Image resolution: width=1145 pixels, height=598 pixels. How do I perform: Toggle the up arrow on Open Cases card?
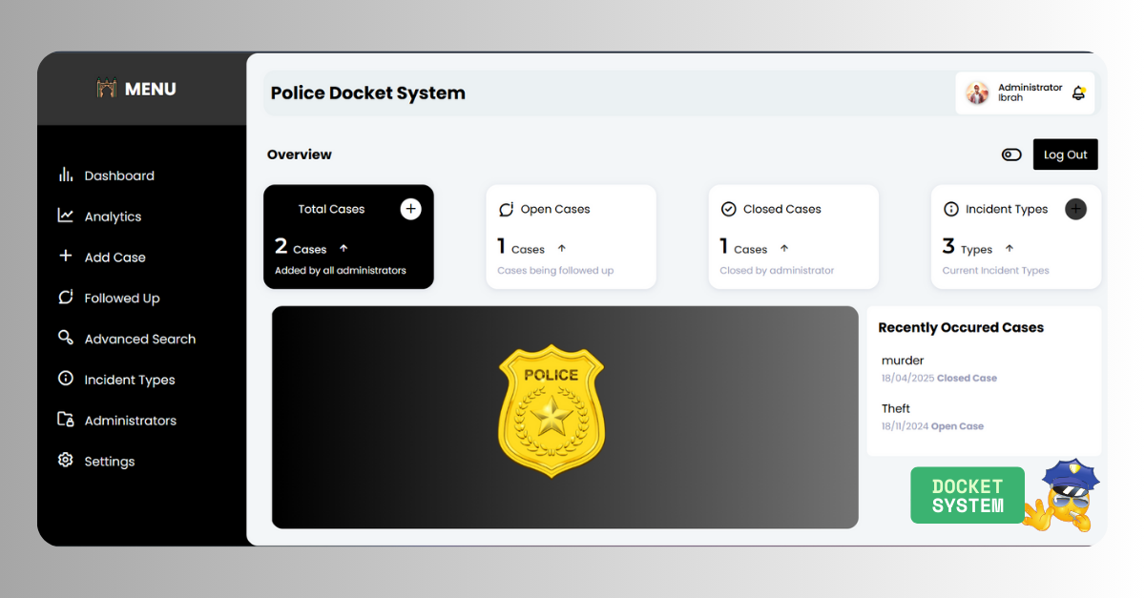pyautogui.click(x=560, y=248)
